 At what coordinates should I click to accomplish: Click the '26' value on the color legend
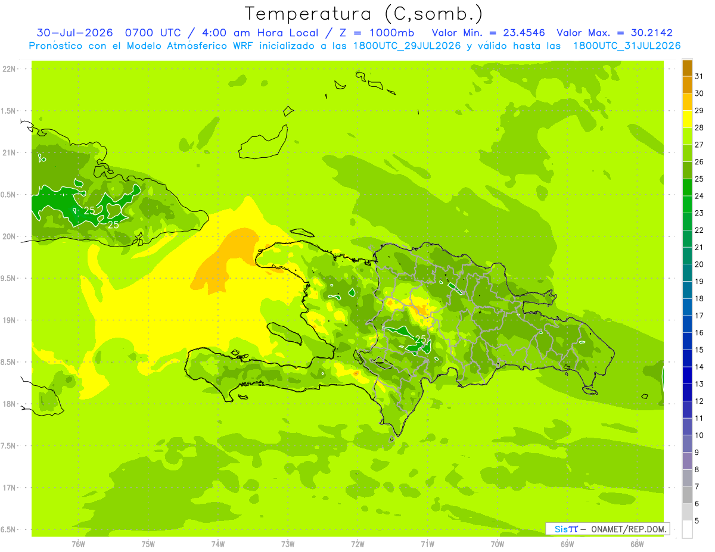pyautogui.click(x=700, y=161)
